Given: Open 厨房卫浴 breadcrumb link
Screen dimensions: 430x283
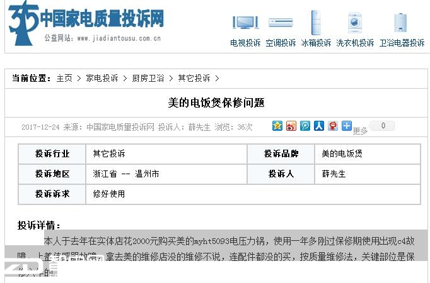Looking at the screenshot, I should [148, 79].
